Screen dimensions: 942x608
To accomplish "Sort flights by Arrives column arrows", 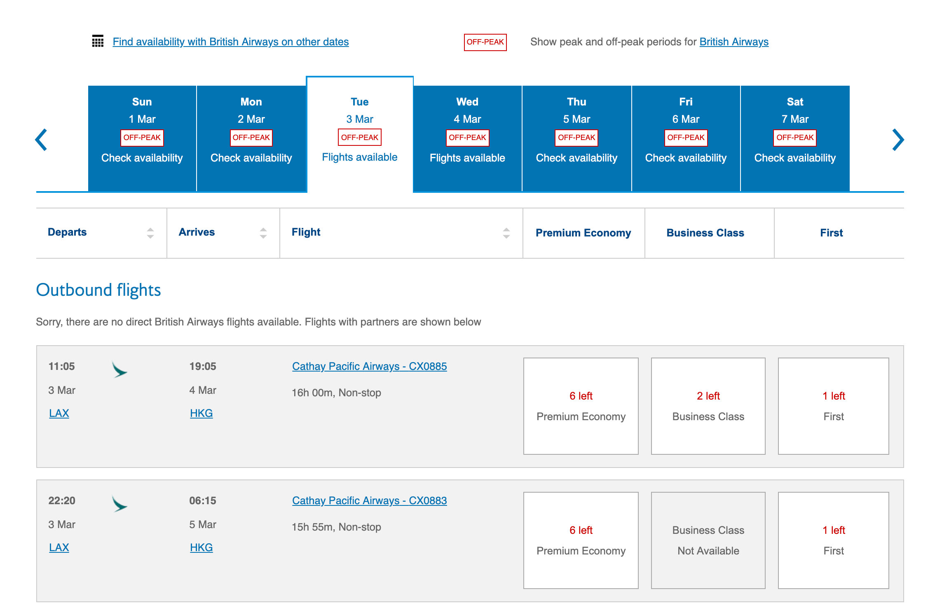I will click(263, 233).
